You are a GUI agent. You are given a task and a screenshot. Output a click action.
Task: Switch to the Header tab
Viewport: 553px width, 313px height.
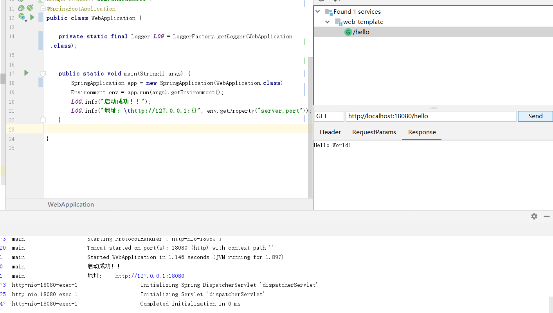330,132
